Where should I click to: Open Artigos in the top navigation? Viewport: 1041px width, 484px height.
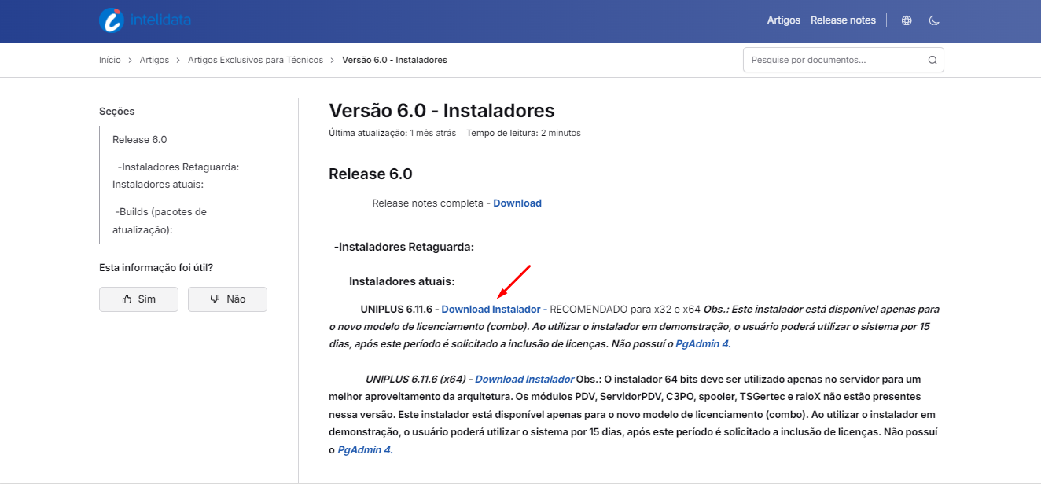click(784, 20)
